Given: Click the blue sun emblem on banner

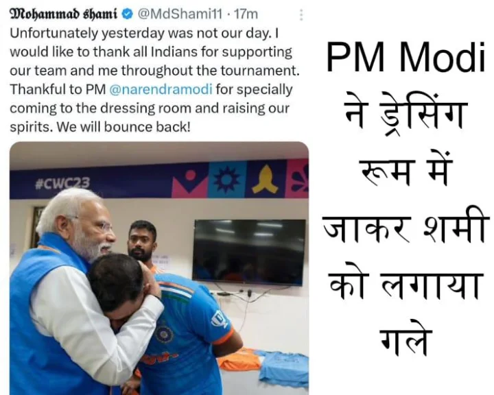Looking at the screenshot, I should [x=227, y=180].
